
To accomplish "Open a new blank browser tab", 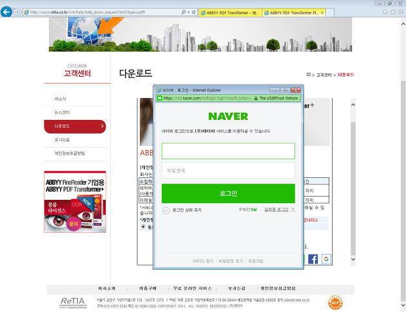I will 330,12.
